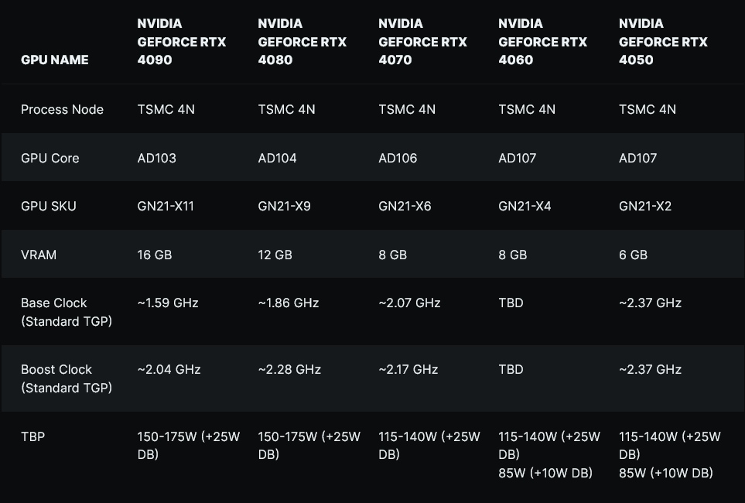The height and width of the screenshot is (503, 745).
Task: Select the NVIDIA GeForce RTX 4060 header
Action: click(x=543, y=42)
